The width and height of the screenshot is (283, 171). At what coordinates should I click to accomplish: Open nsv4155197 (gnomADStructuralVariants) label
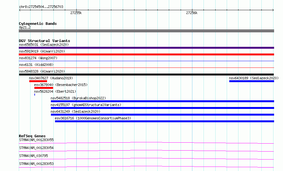coord(86,105)
